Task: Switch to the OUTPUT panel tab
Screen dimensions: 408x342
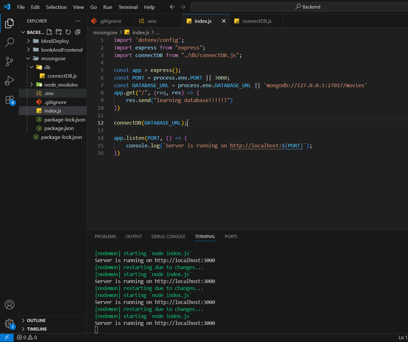Action: click(134, 236)
